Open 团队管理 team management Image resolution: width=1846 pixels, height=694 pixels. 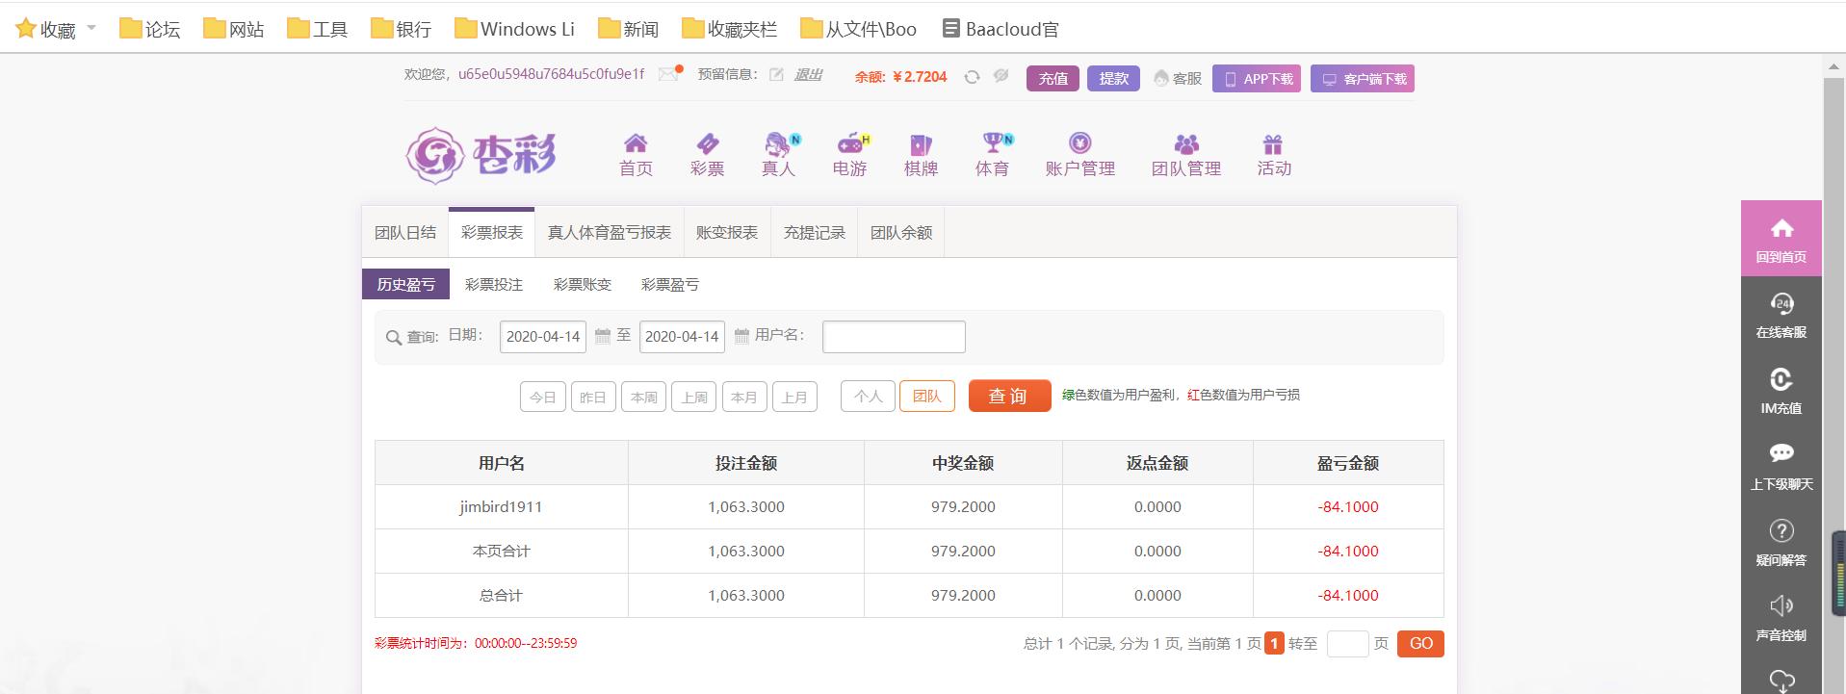pos(1186,155)
